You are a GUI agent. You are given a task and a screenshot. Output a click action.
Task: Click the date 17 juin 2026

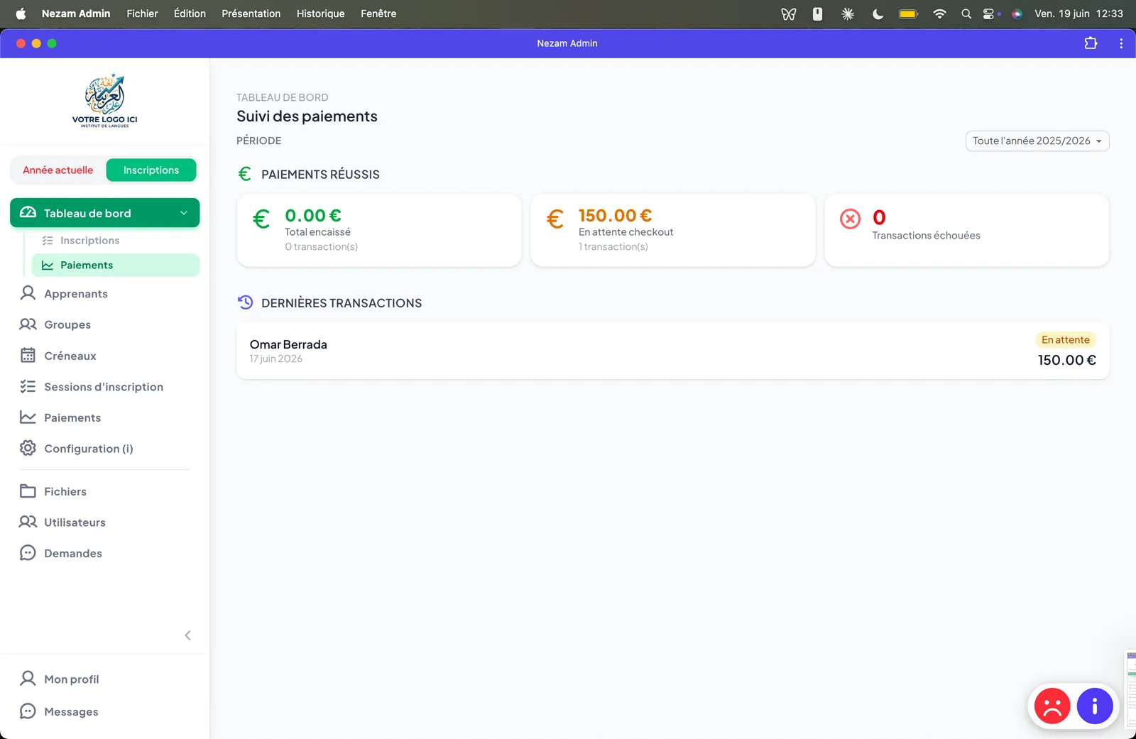276,359
